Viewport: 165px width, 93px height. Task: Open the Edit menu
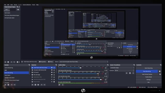point(8,5)
